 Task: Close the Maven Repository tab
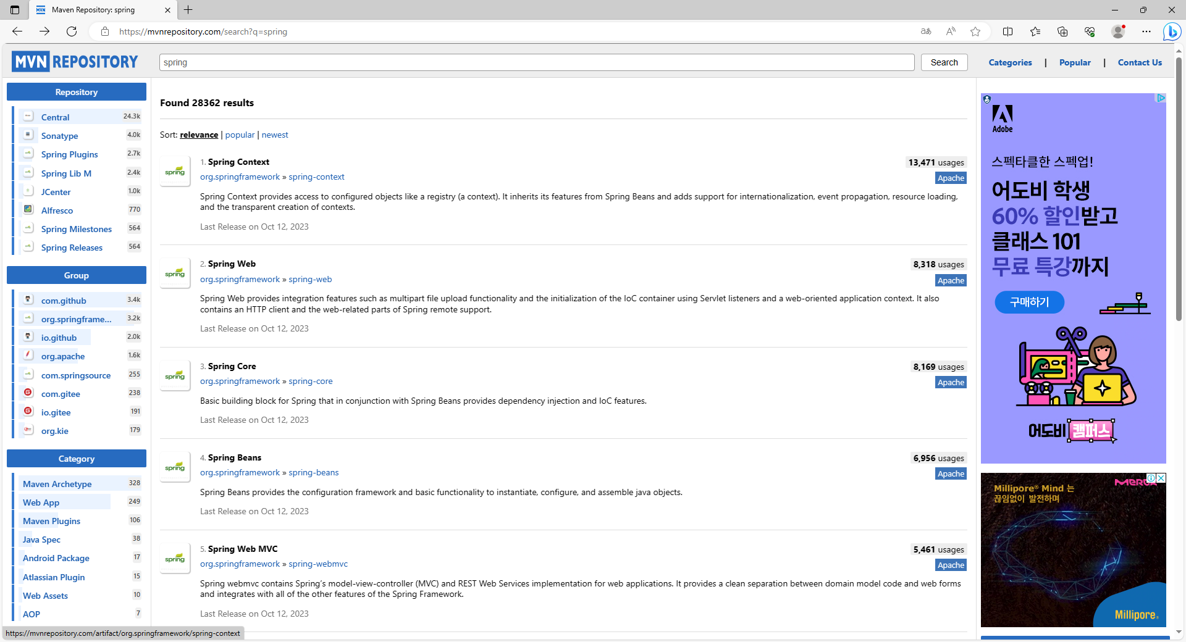click(167, 10)
